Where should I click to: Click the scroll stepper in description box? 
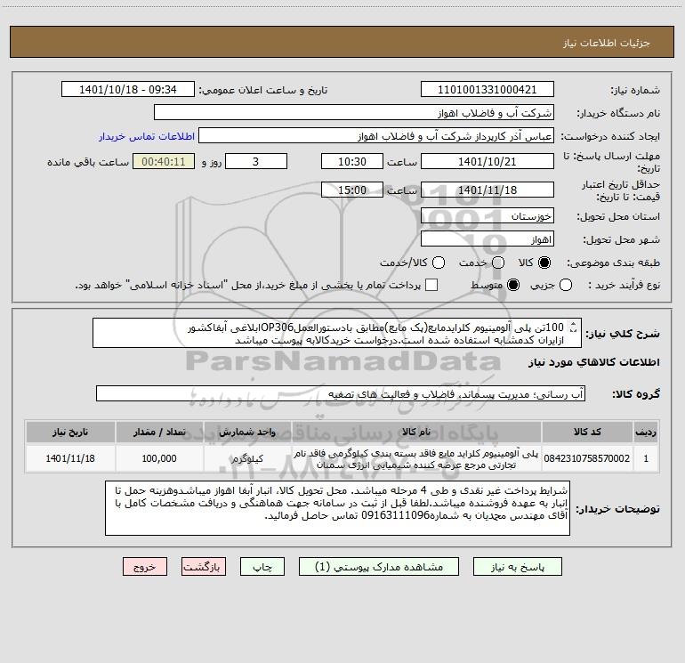[x=573, y=327]
